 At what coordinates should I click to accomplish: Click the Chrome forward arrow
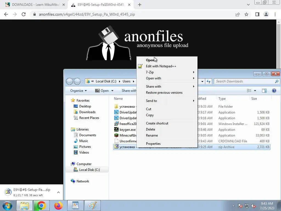coord(15,14)
